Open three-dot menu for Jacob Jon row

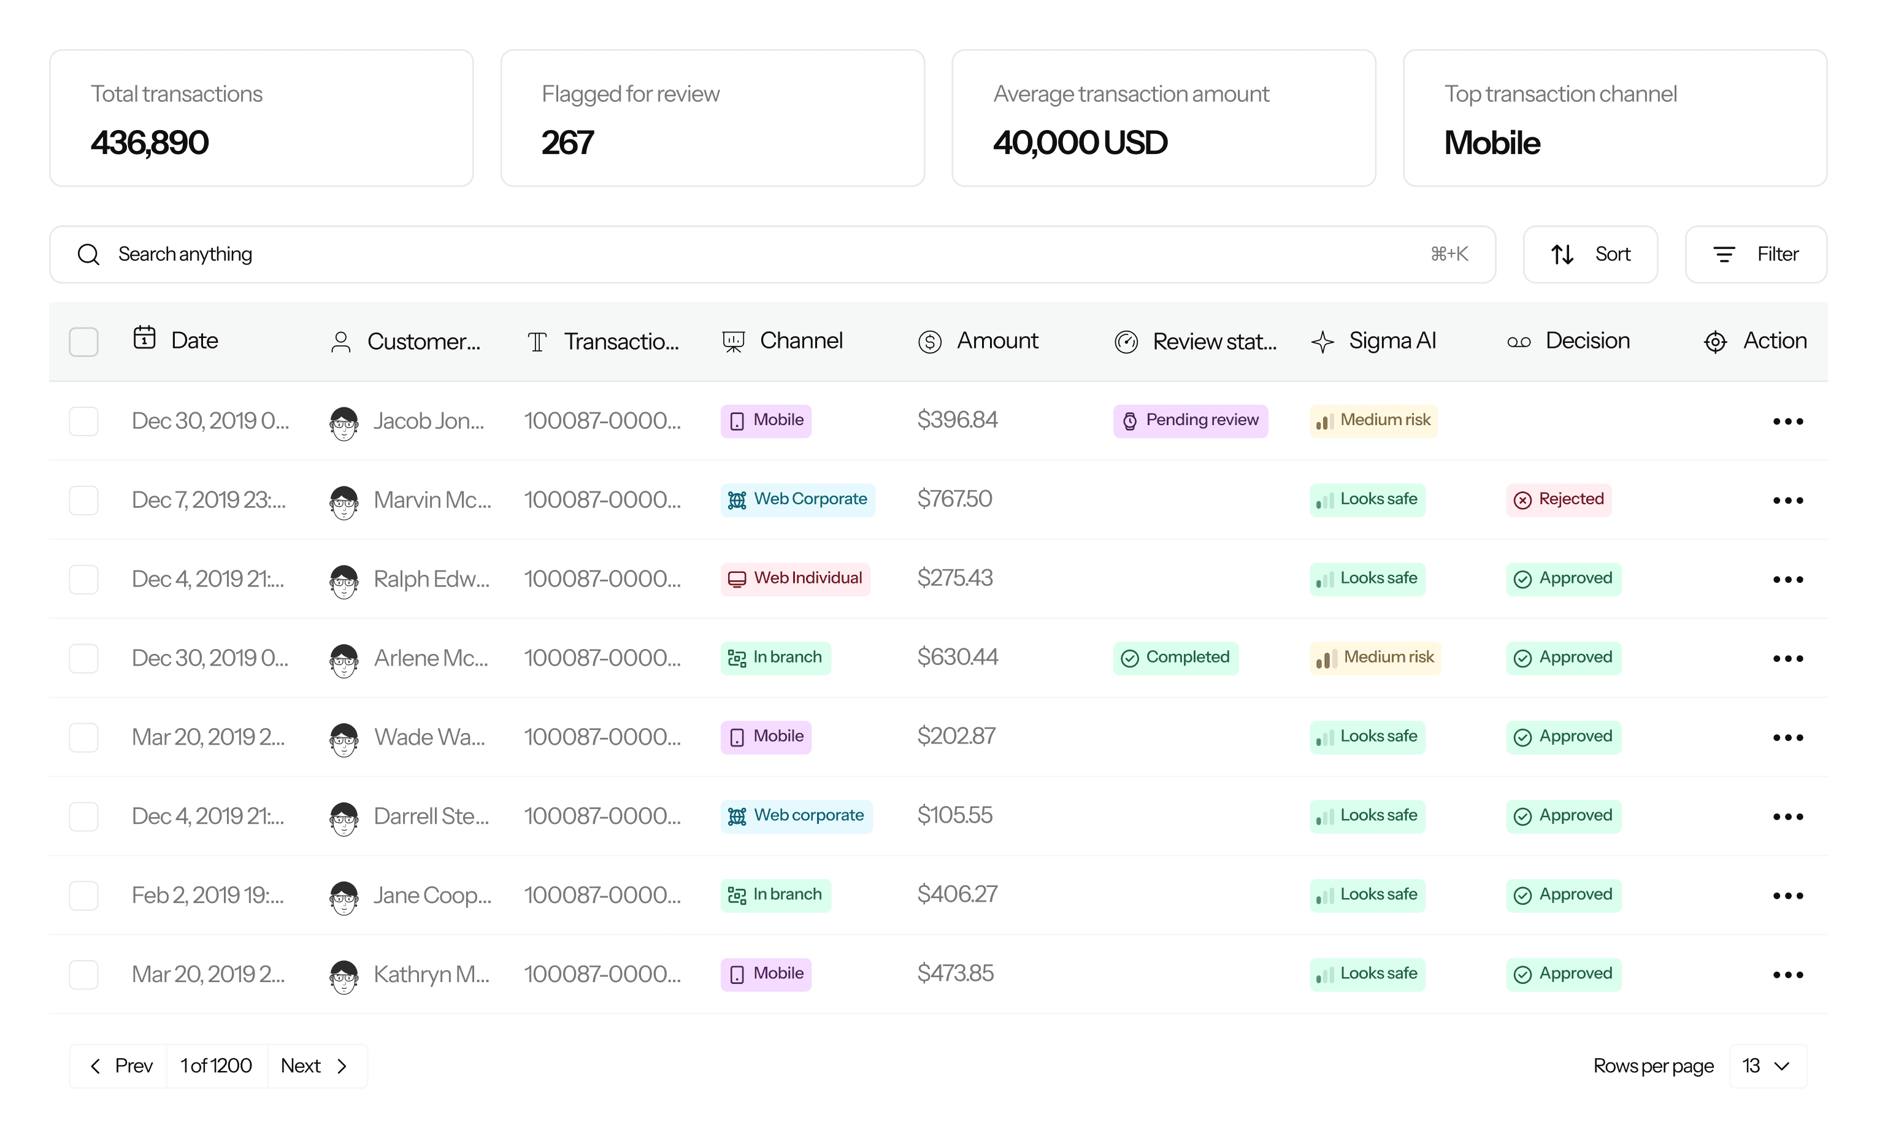pyautogui.click(x=1787, y=421)
